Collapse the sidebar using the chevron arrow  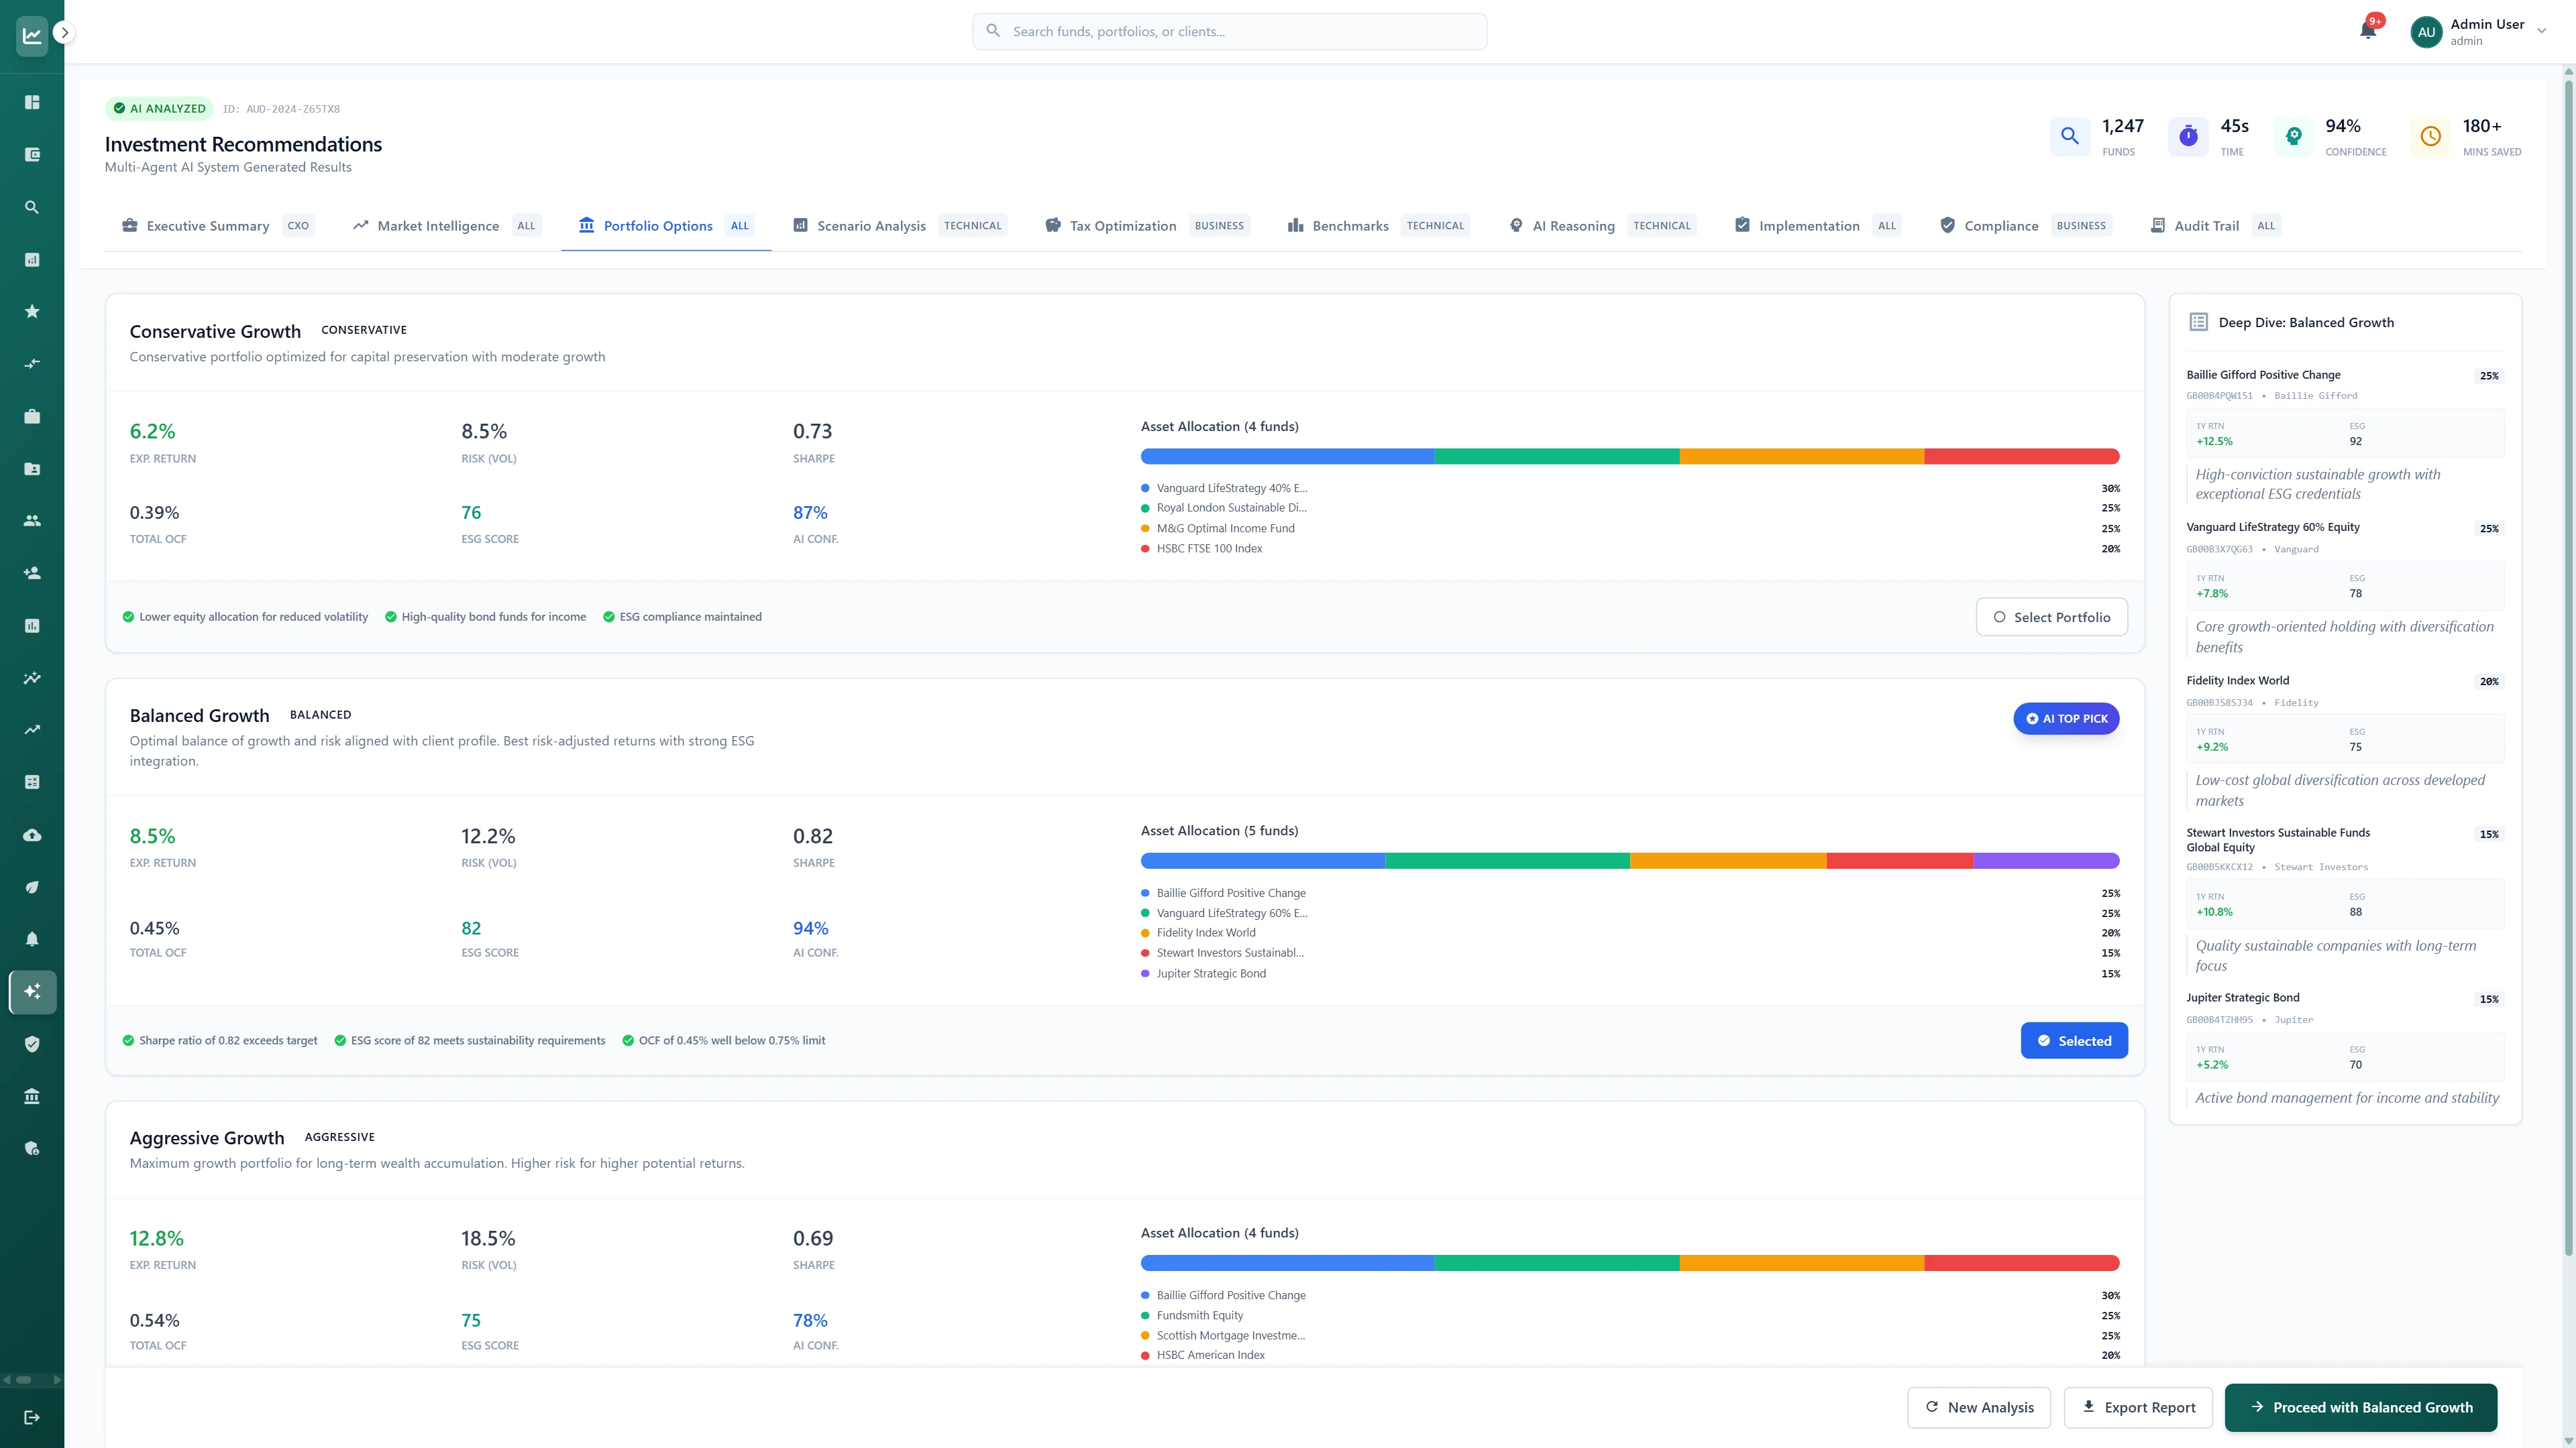[x=64, y=32]
